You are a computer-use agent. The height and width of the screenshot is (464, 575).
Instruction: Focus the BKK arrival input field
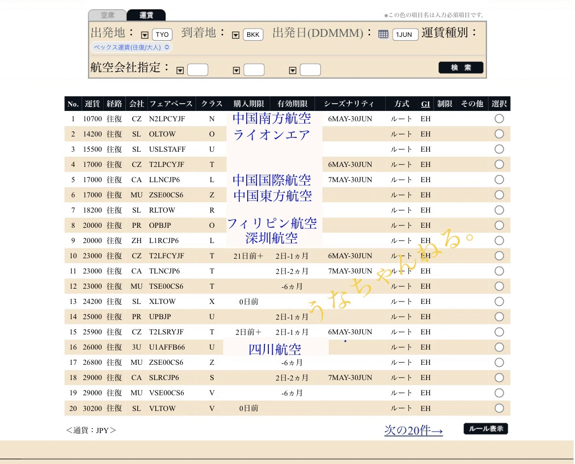pos(253,34)
